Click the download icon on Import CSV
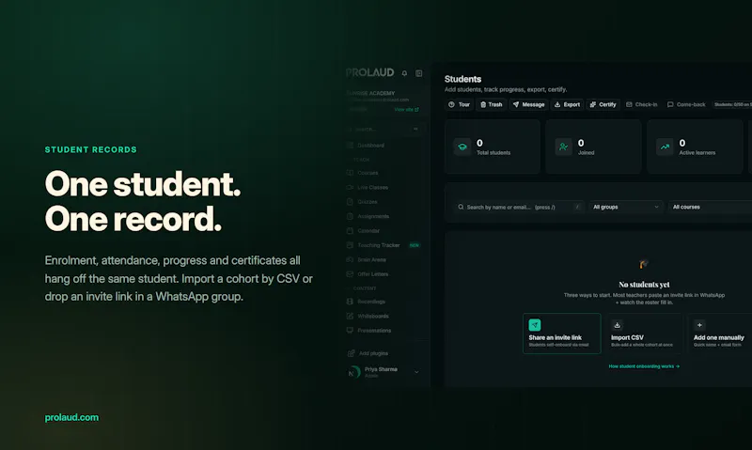752x450 pixels. (618, 325)
